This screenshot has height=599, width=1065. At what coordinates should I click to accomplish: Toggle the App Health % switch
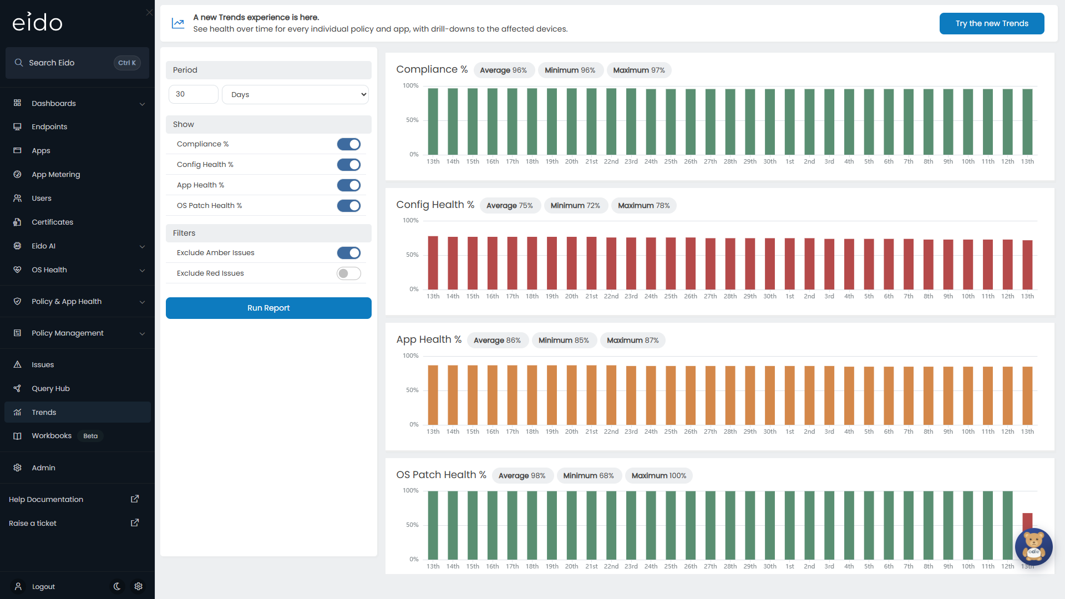pos(349,185)
